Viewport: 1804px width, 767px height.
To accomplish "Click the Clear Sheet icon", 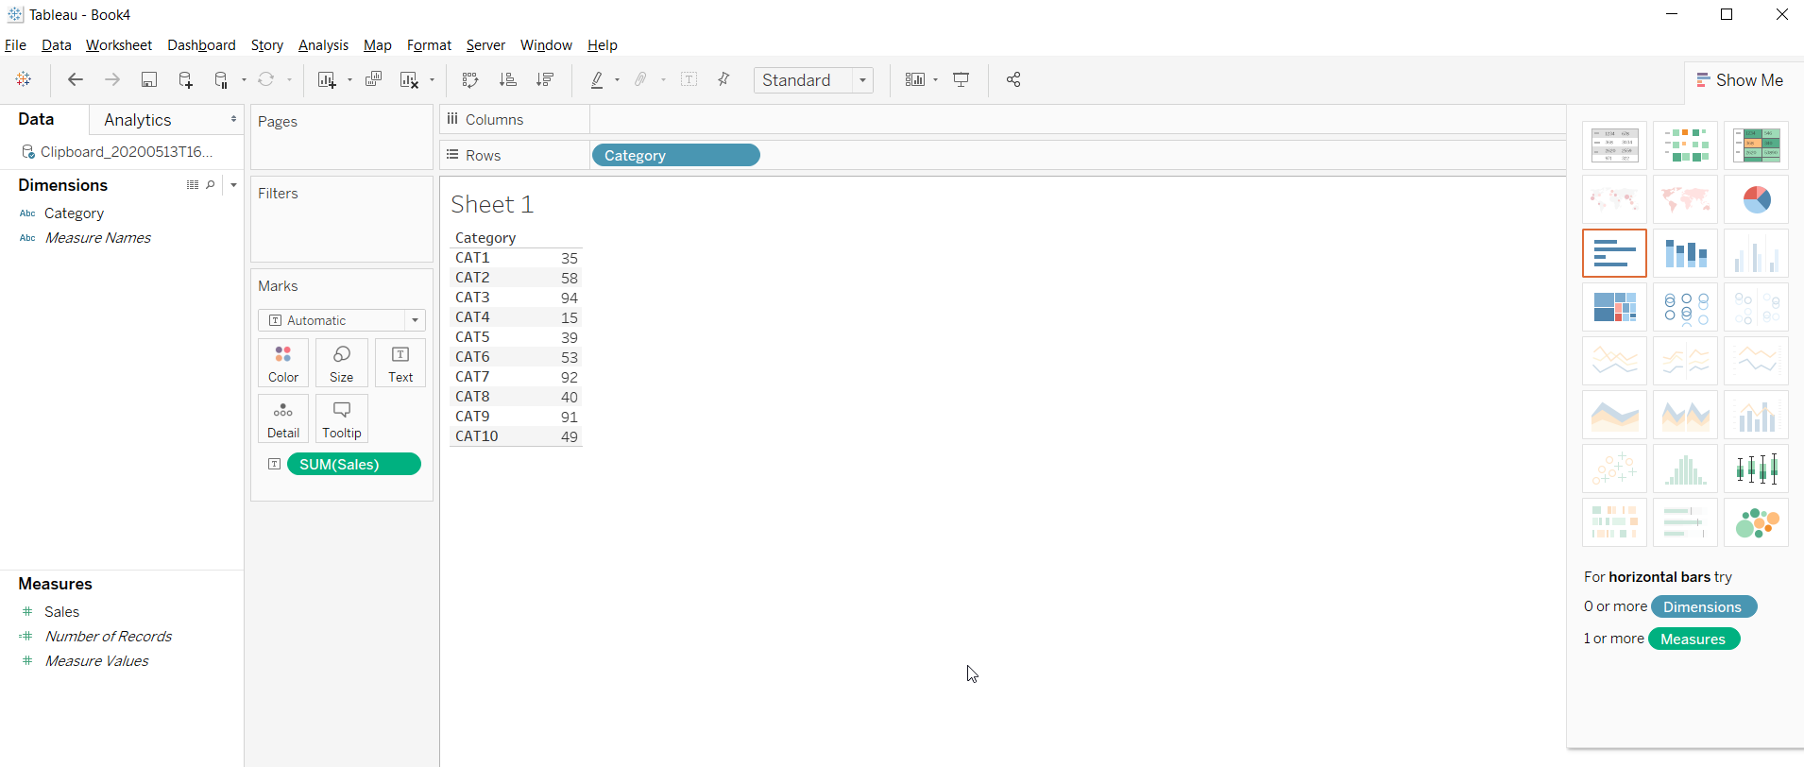I will [x=409, y=80].
